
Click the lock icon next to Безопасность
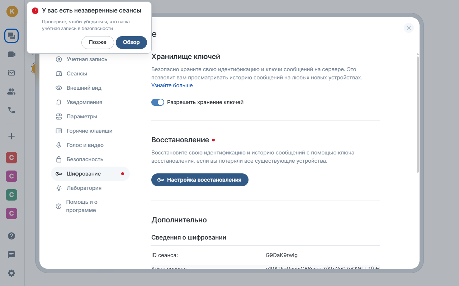pyautogui.click(x=59, y=159)
